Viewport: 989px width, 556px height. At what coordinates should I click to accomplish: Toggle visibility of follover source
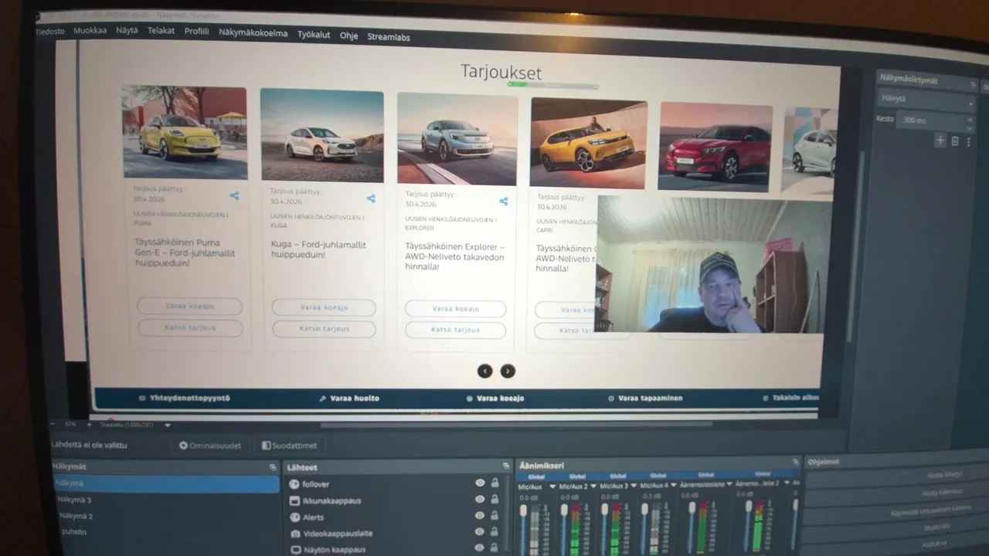[480, 483]
